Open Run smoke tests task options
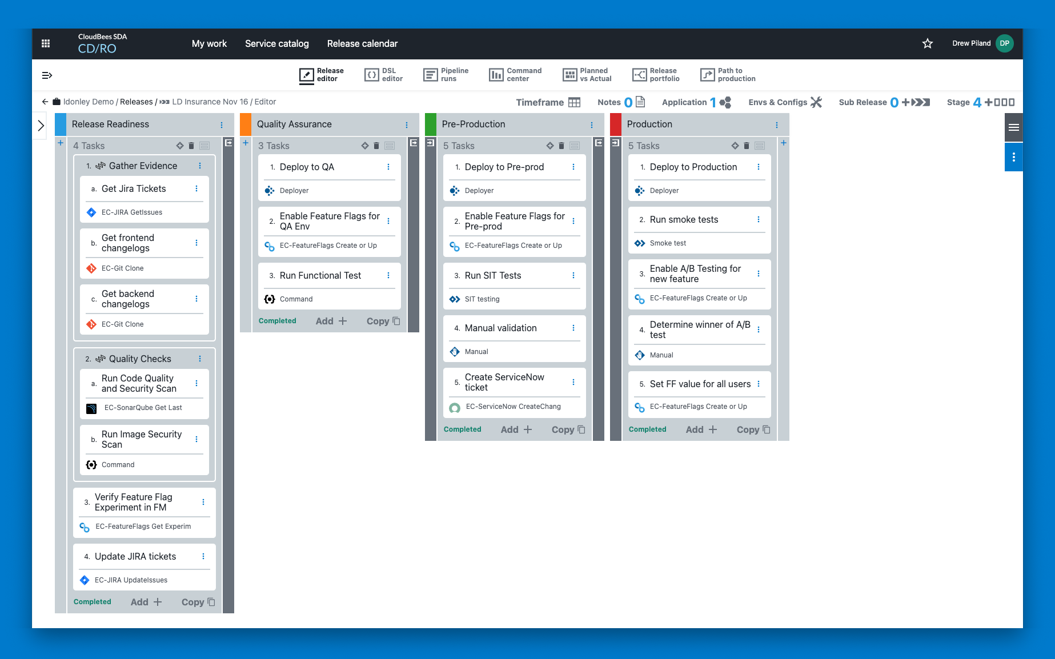Image resolution: width=1055 pixels, height=659 pixels. [x=759, y=219]
